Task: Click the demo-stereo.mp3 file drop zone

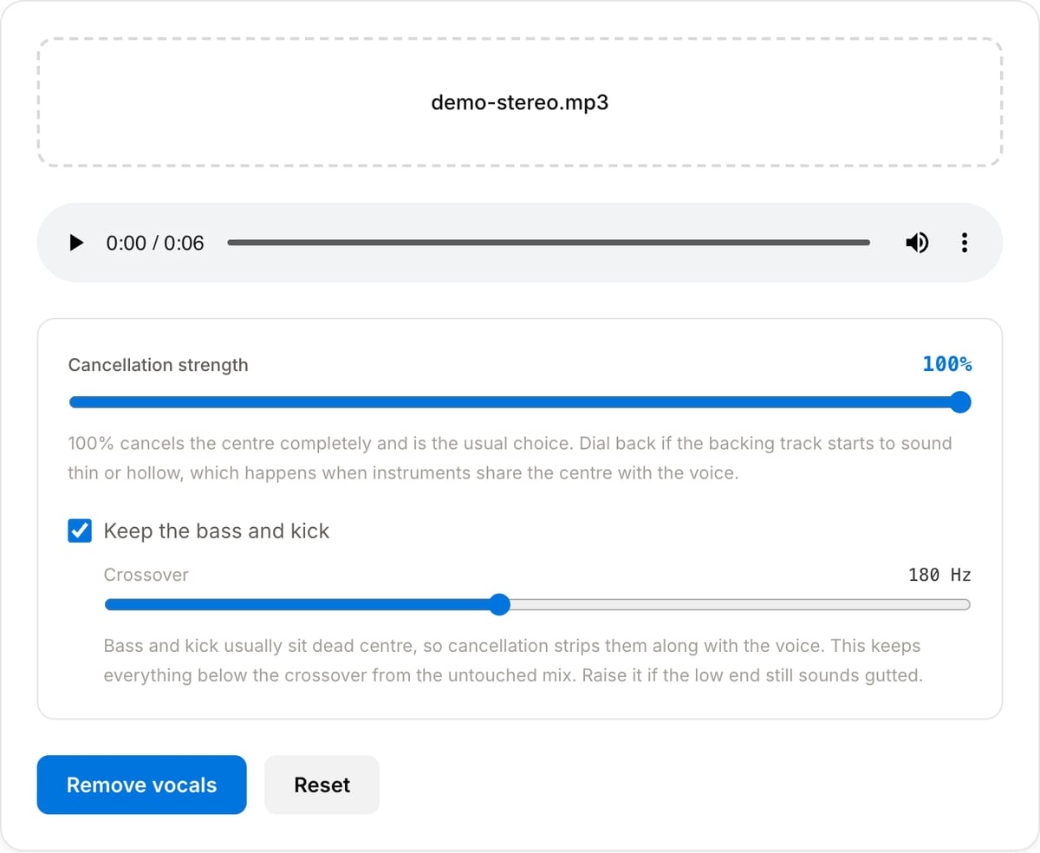Action: click(x=520, y=102)
